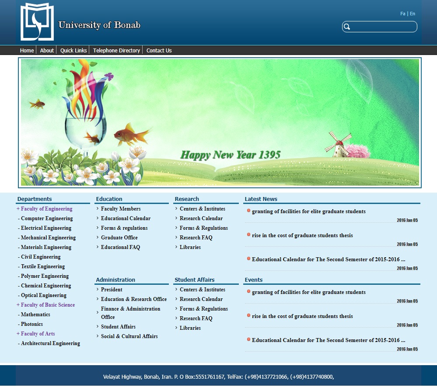Open Educational Calendar link
This screenshot has height=387, width=437.
126,218
